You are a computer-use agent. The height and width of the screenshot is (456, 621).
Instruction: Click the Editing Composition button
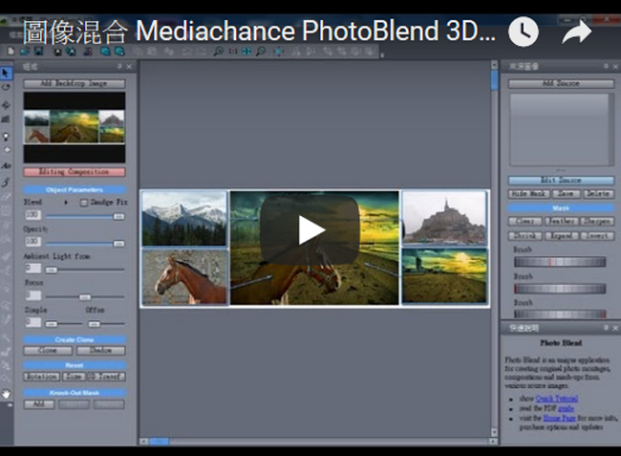74,172
